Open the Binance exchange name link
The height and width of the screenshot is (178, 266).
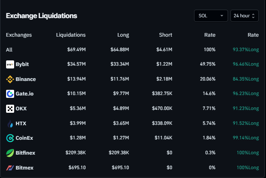(x=25, y=79)
